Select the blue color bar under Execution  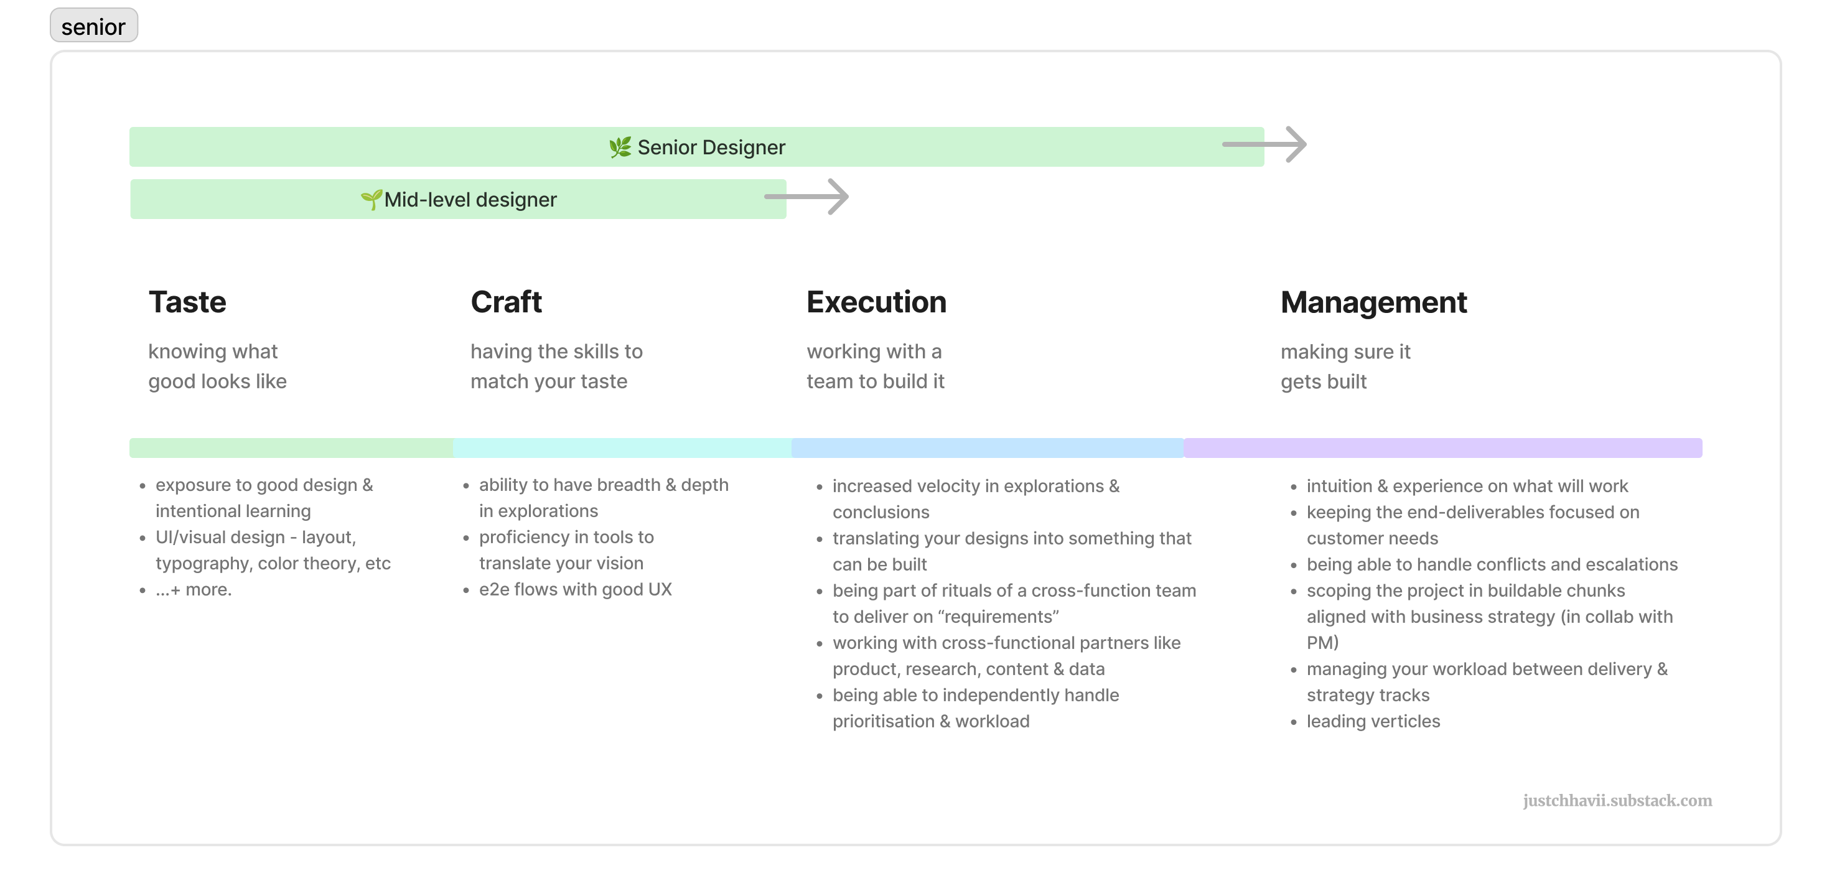[987, 448]
